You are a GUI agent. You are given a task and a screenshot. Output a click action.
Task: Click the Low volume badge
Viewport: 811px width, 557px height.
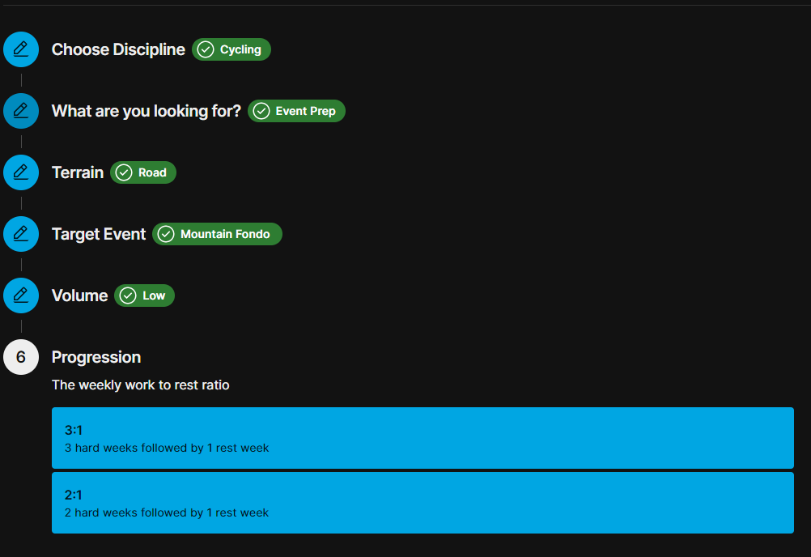pyautogui.click(x=144, y=296)
